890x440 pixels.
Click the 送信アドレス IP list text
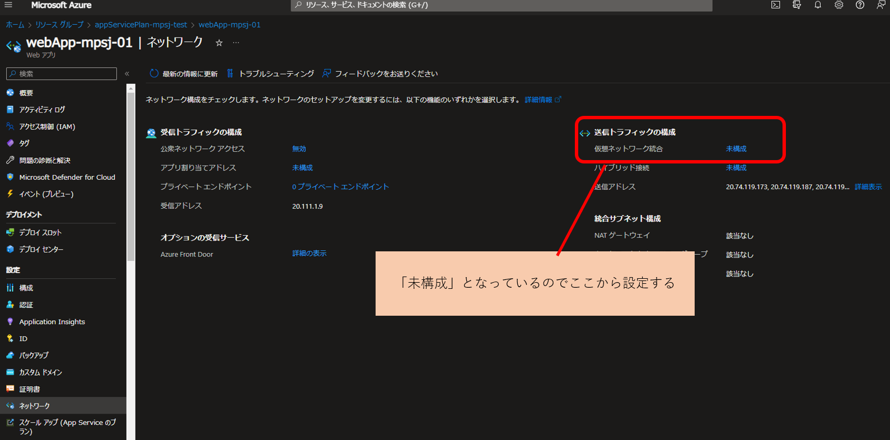tap(788, 187)
